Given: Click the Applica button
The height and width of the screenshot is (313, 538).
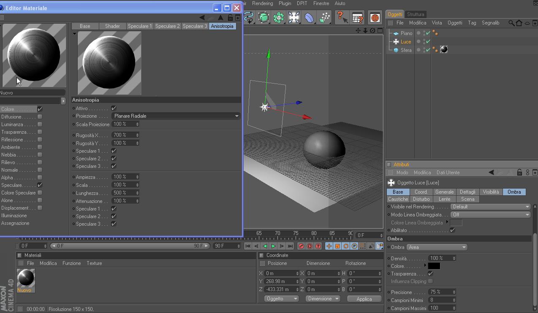Looking at the screenshot, I should click(x=364, y=299).
